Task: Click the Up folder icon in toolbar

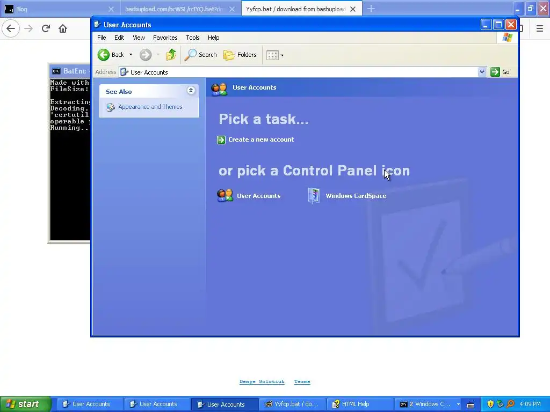Action: click(x=171, y=55)
